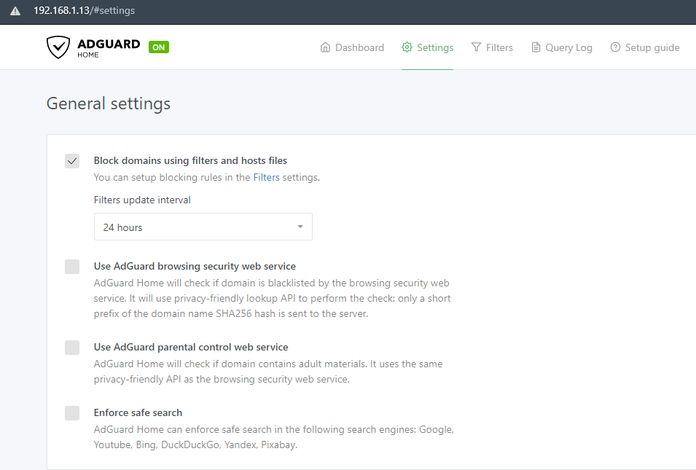This screenshot has width=696, height=470.
Task: Click the Query Log document icon
Action: pos(536,47)
